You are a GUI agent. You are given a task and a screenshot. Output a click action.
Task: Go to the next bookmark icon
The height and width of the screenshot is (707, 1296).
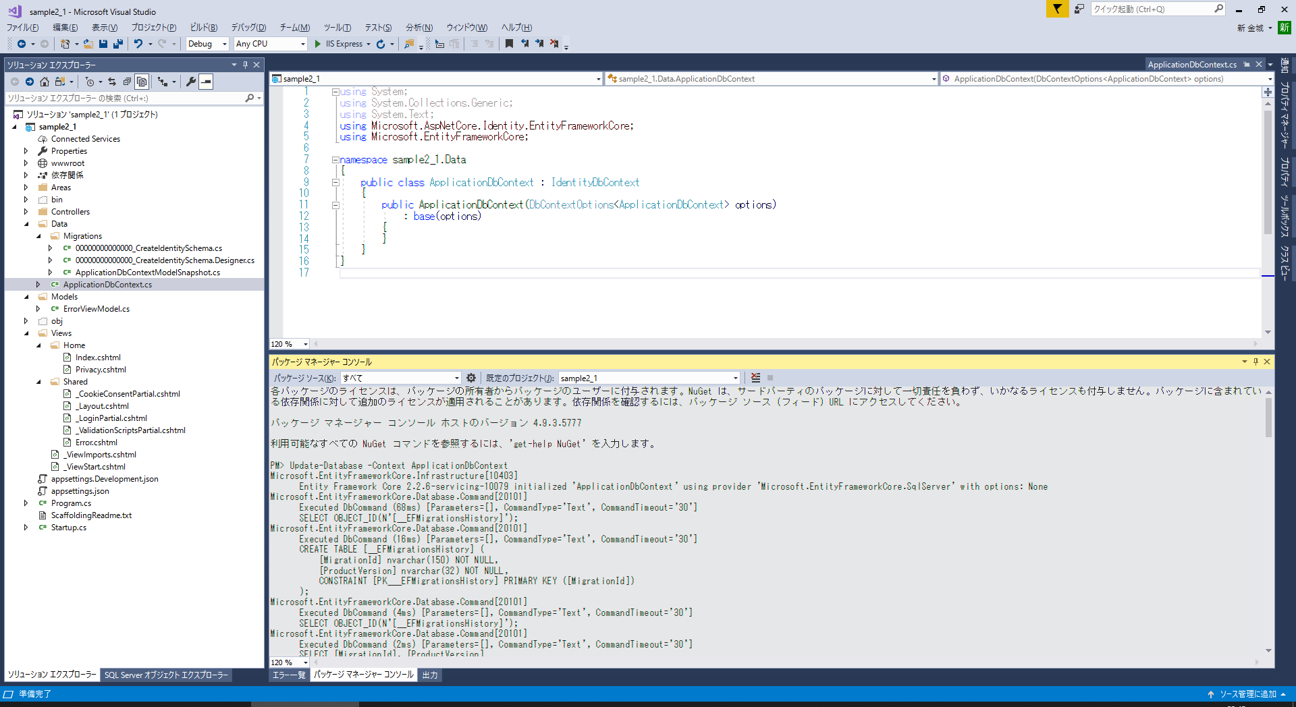click(x=539, y=44)
